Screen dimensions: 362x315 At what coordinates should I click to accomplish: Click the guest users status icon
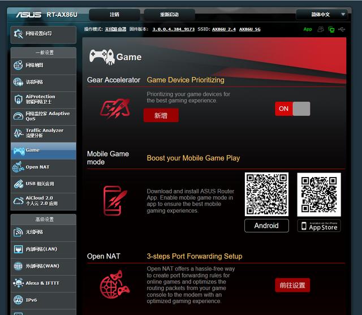pos(321,29)
